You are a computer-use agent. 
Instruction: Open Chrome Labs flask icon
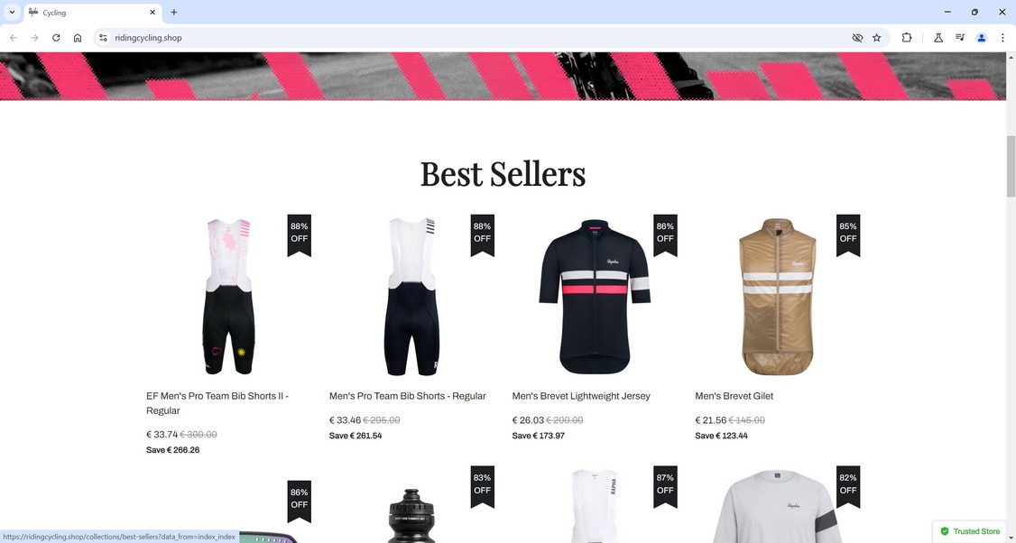point(937,38)
